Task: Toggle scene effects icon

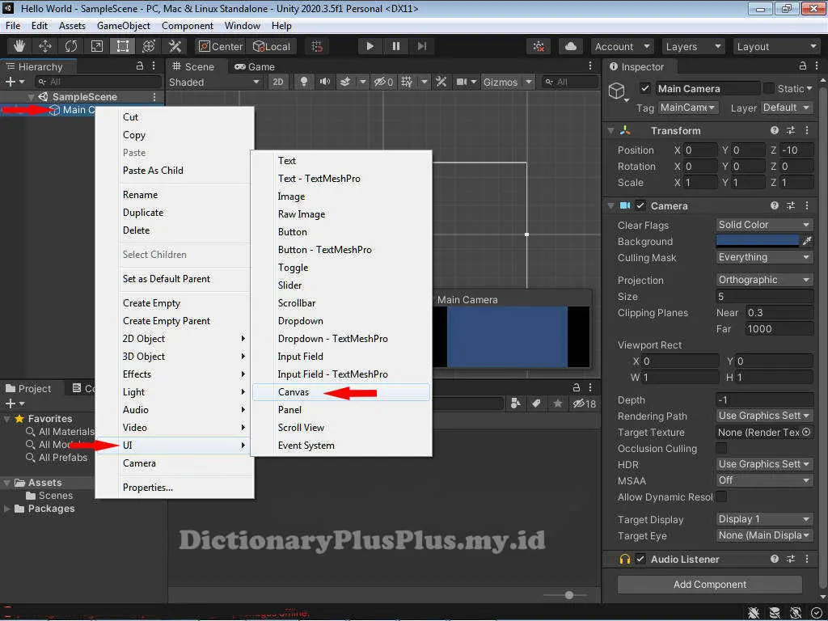Action: click(345, 82)
